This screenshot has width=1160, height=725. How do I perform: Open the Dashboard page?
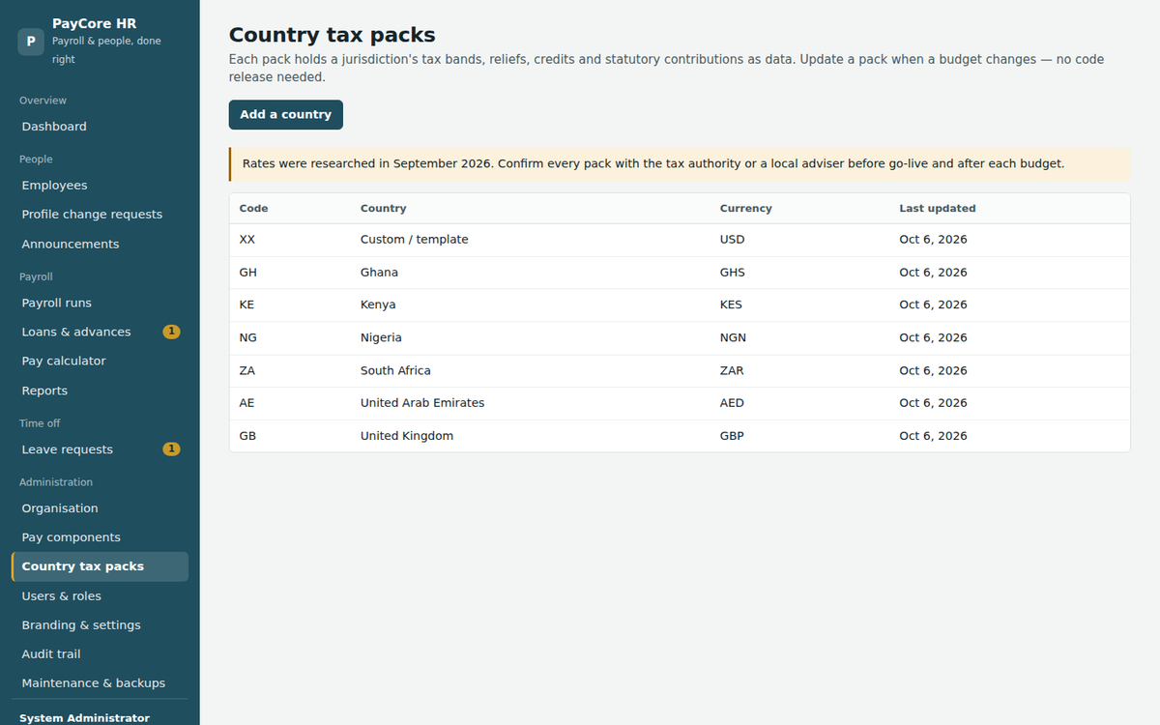100,127
